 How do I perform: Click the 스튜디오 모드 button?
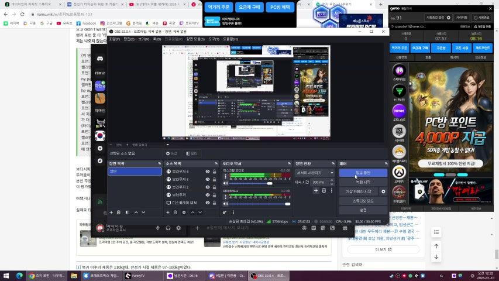(363, 201)
